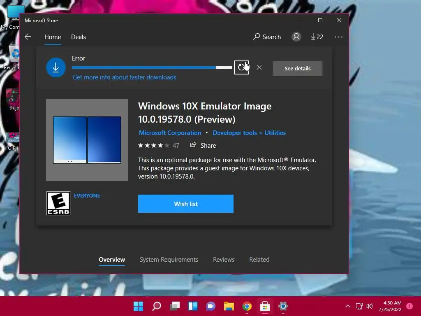The width and height of the screenshot is (421, 316).
Task: Click the 47 ratings count
Action: click(x=176, y=145)
